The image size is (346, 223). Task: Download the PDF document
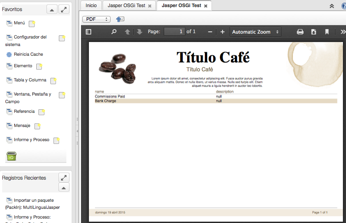[314, 32]
